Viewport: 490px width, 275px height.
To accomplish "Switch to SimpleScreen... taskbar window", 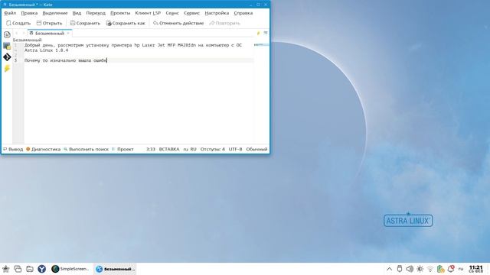I will tap(70, 269).
